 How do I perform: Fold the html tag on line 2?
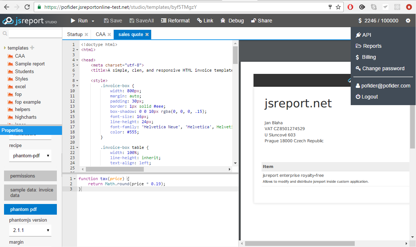[x=77, y=50]
